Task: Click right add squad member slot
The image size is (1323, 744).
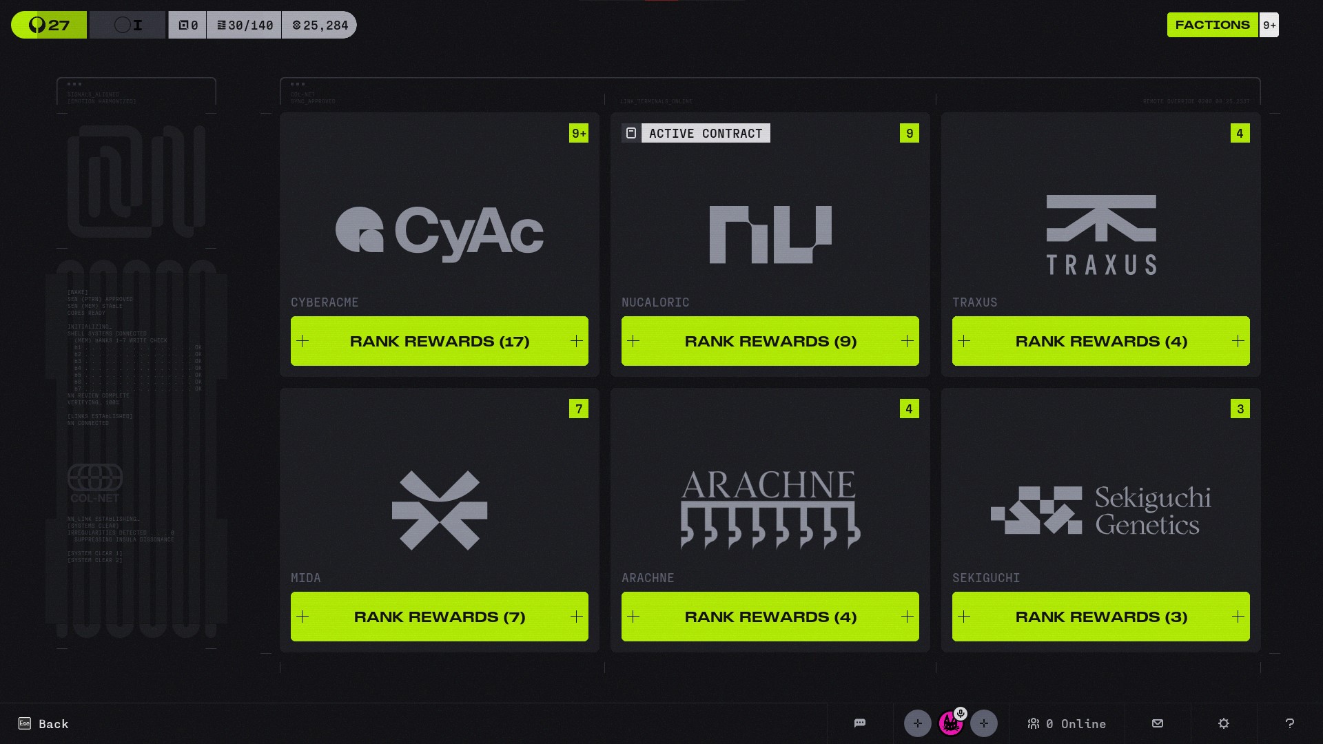Action: pos(984,723)
